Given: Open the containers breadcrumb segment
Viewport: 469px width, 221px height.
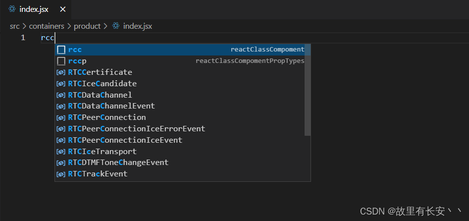Looking at the screenshot, I should tap(47, 26).
